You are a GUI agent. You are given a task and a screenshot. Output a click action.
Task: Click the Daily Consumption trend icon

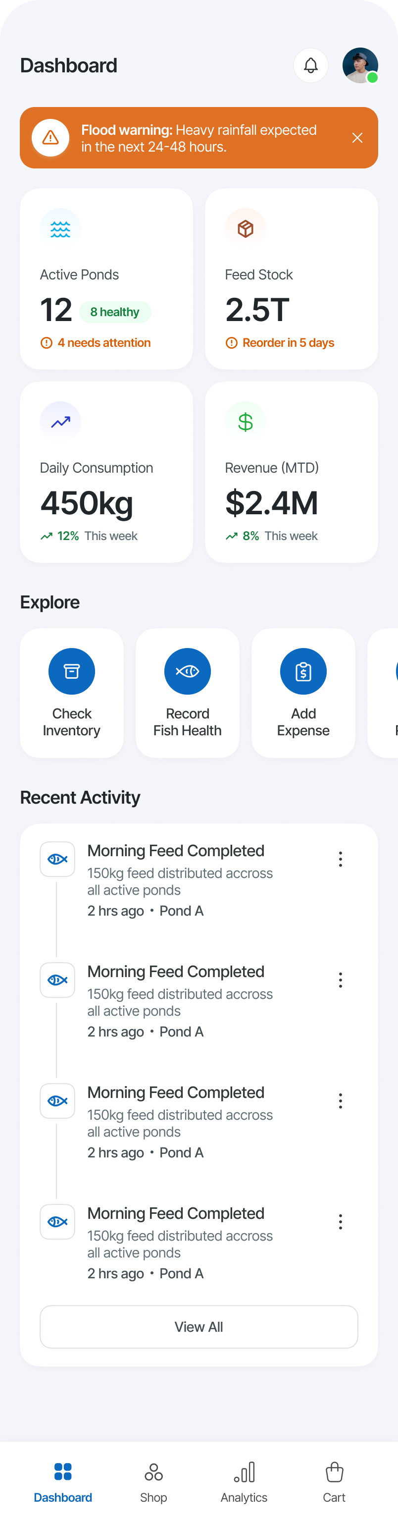point(59,420)
